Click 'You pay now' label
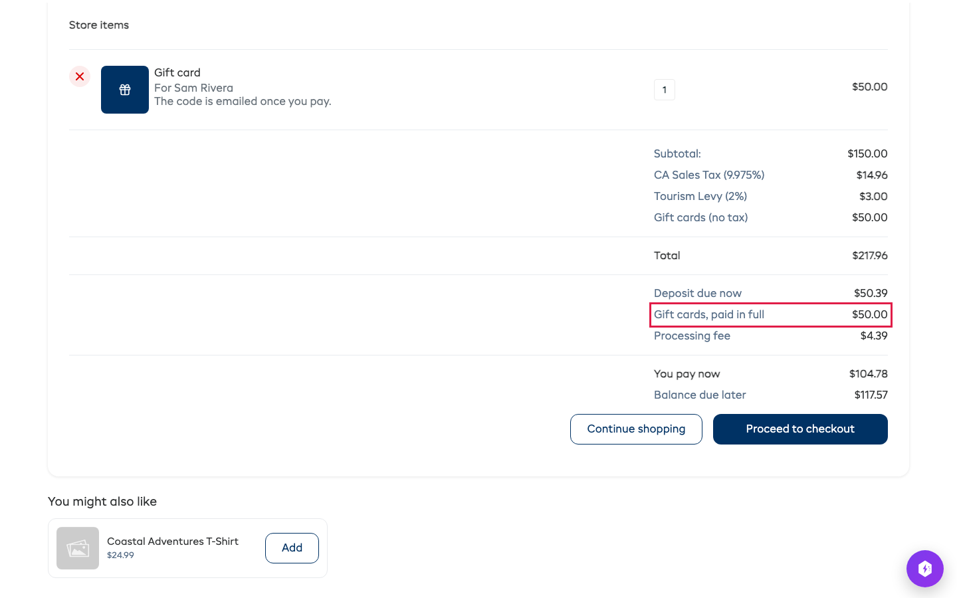957x598 pixels. [687, 374]
